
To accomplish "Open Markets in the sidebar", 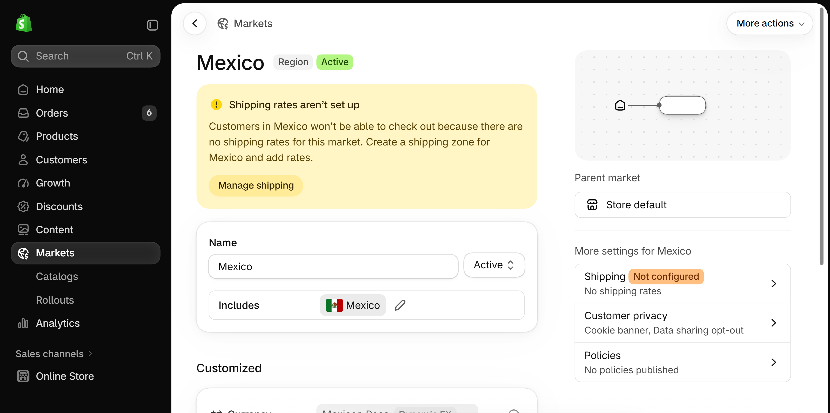I will pos(86,253).
